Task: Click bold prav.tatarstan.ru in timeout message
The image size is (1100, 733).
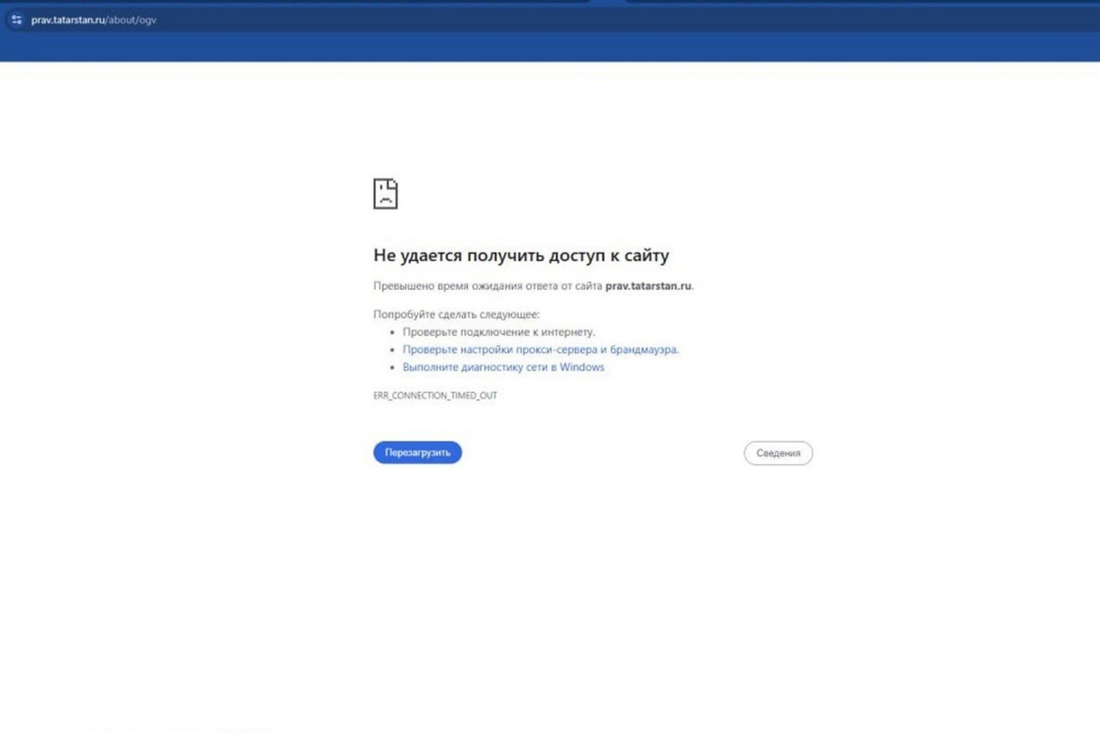Action: point(648,286)
